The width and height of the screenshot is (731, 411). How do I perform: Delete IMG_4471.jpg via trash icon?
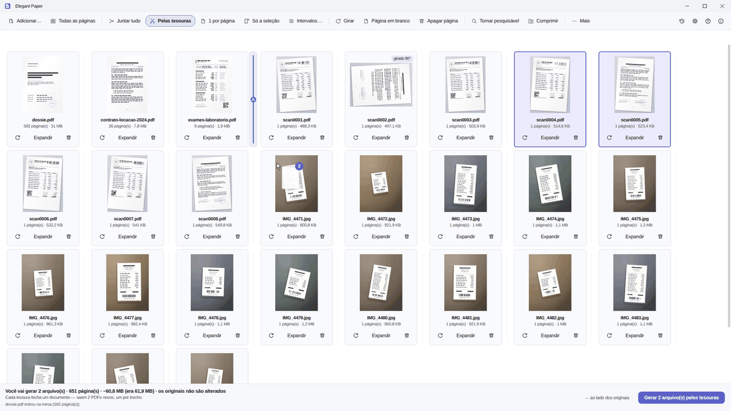pos(322,236)
